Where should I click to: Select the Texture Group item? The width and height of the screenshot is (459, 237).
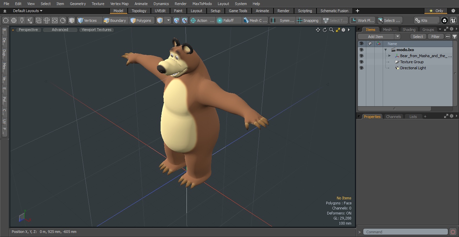coord(411,62)
